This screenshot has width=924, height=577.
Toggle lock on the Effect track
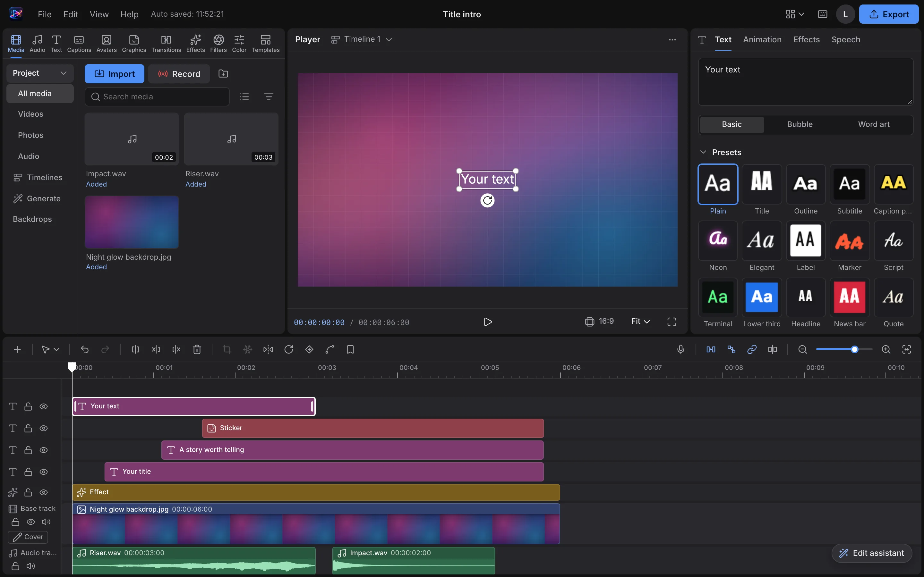[28, 492]
